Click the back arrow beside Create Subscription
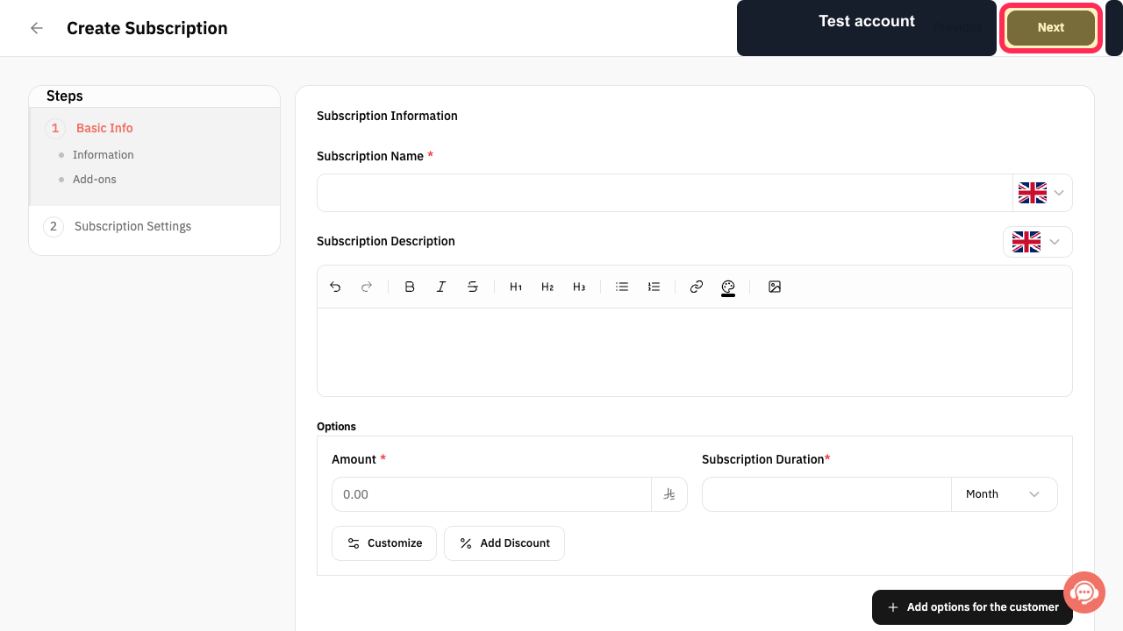The height and width of the screenshot is (631, 1123). [x=37, y=28]
